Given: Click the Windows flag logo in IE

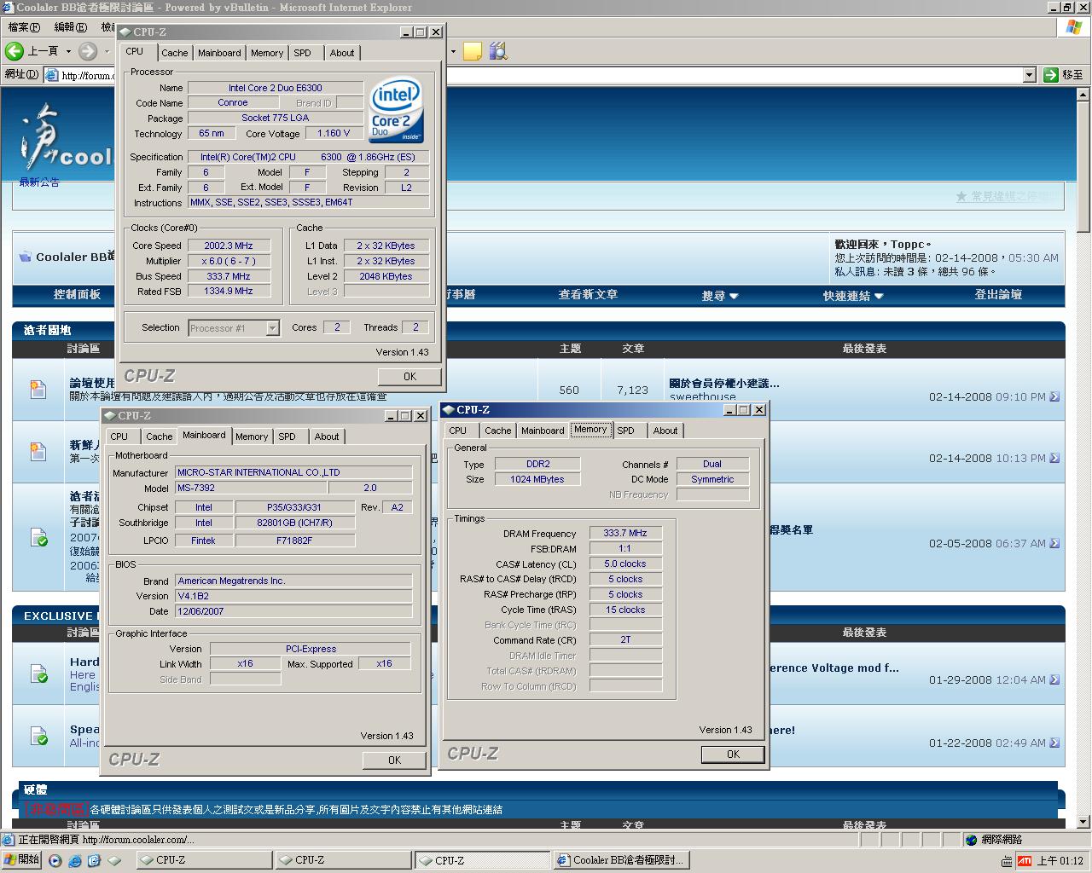Looking at the screenshot, I should [x=1073, y=26].
